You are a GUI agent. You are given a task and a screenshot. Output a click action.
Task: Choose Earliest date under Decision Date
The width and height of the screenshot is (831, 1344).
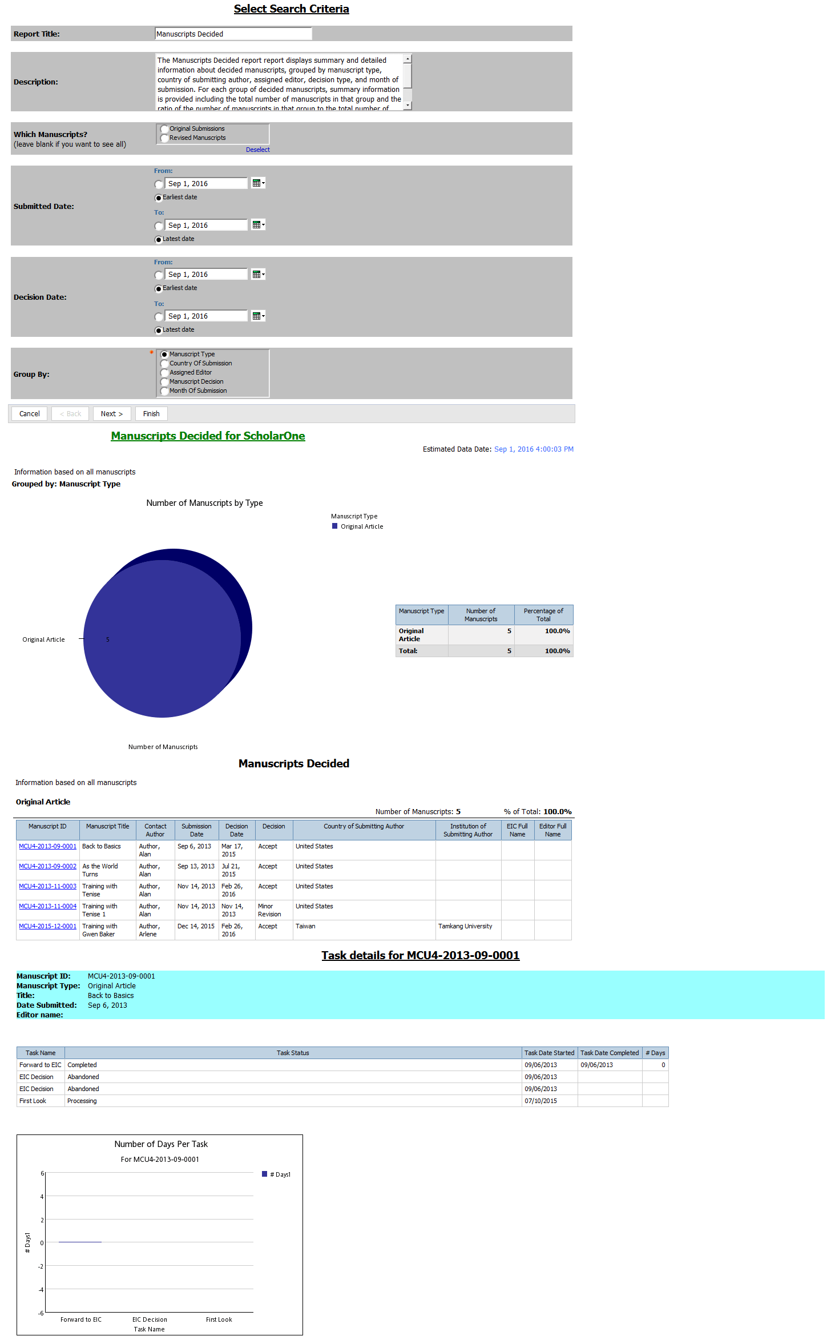[159, 289]
